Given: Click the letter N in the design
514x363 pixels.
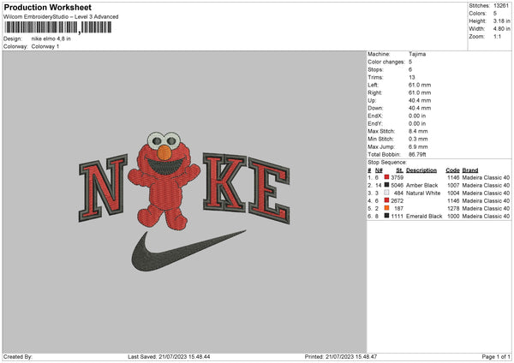Looking at the screenshot, I should (x=103, y=188).
